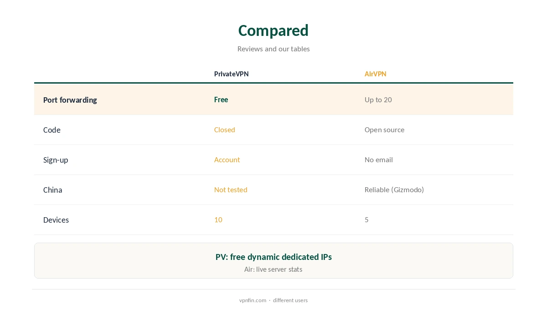547x309 pixels.
Task: Click the 'Free' port forwarding value
Action: pos(221,100)
